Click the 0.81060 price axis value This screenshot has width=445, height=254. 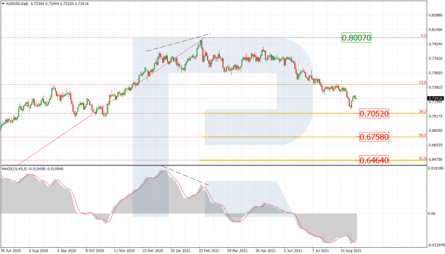(x=436, y=30)
